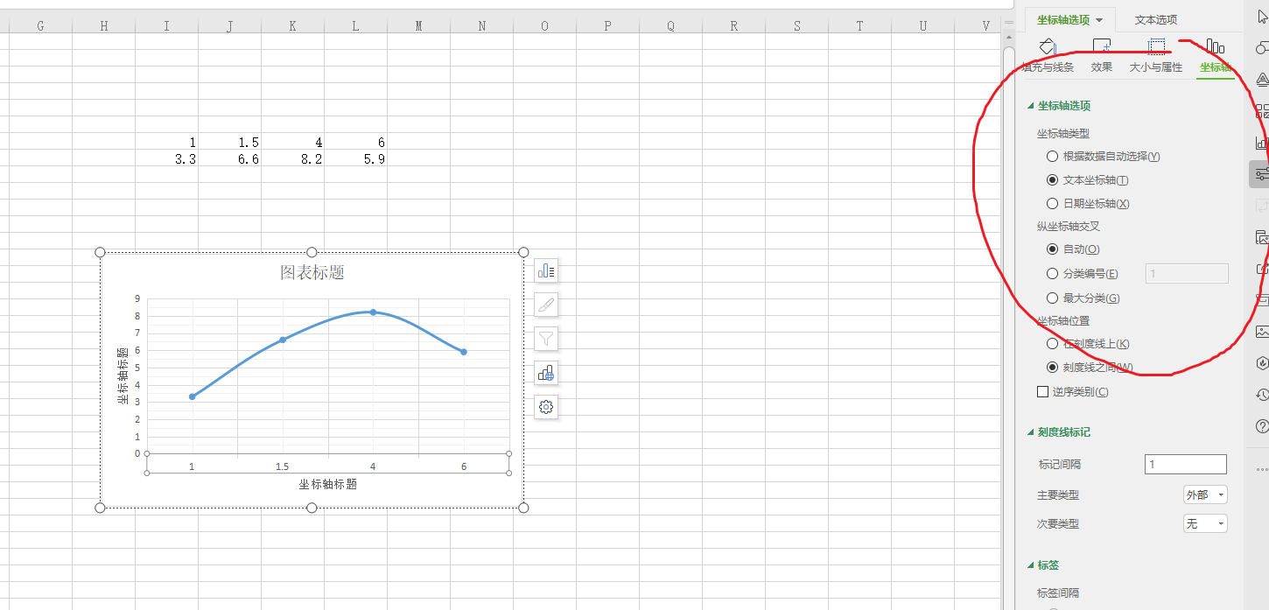Open the 主要类型 dropdown showing 外部
Image resolution: width=1269 pixels, height=610 pixels.
coord(1205,495)
